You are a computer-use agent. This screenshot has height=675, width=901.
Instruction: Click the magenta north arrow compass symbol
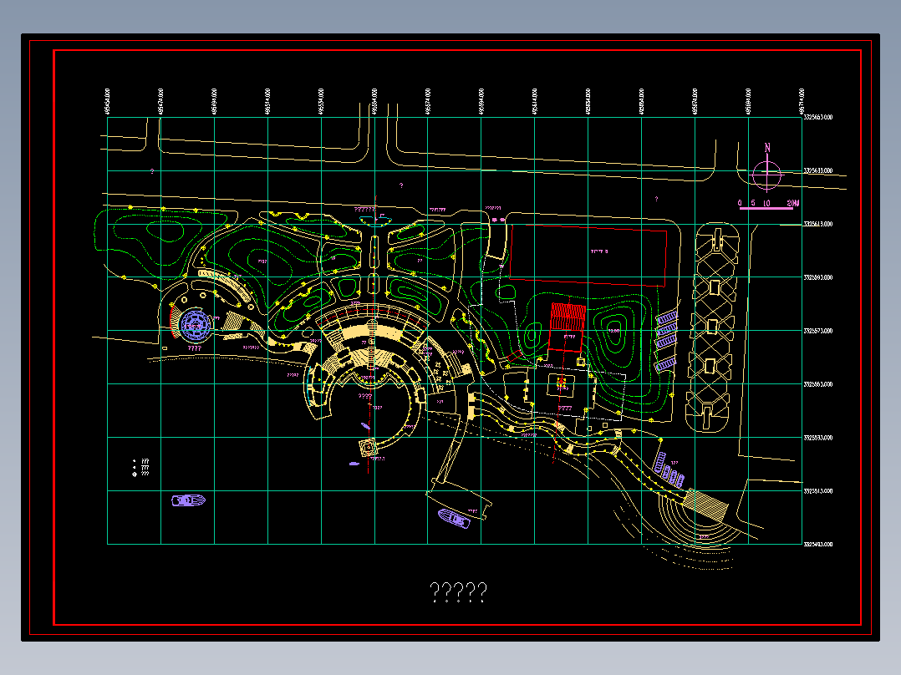pyautogui.click(x=767, y=168)
